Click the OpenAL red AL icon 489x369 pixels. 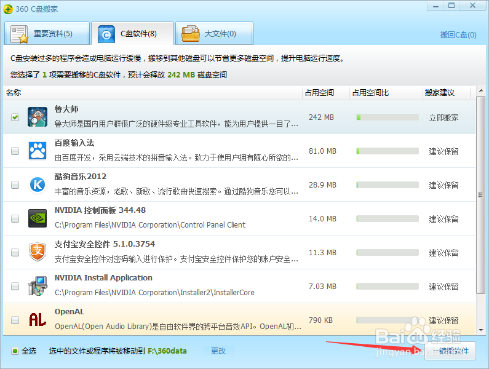(x=38, y=320)
